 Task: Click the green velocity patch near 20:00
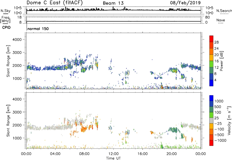click(x=173, y=130)
